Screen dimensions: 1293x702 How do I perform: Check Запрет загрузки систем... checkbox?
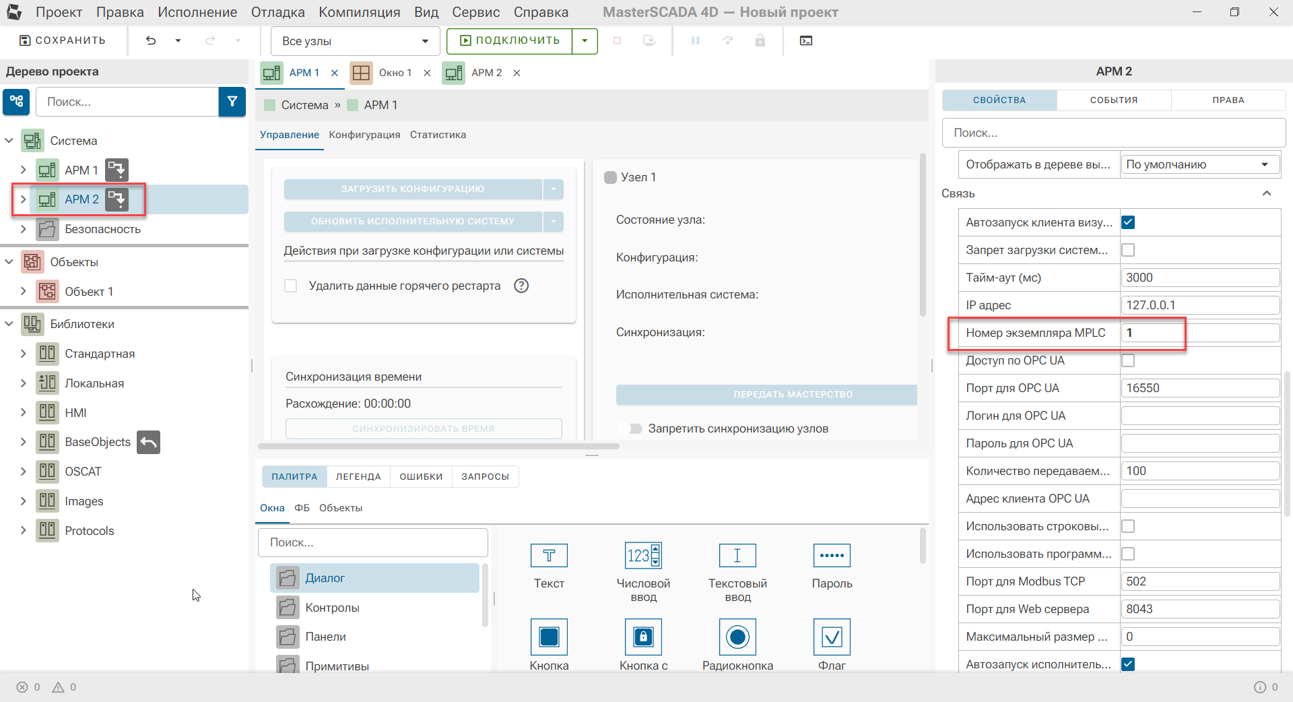1128,250
